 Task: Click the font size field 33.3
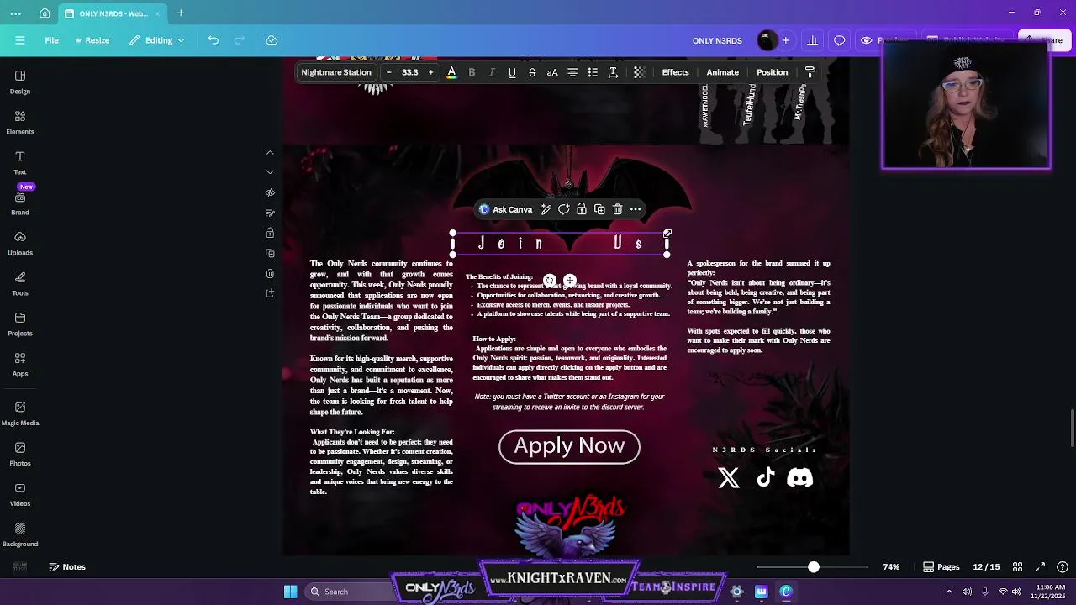[410, 72]
